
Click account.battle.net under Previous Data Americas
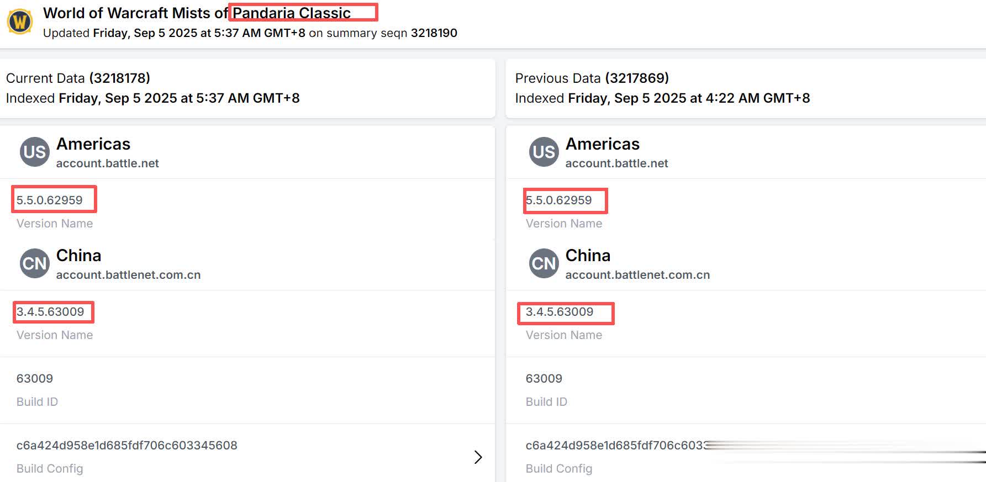pos(616,163)
